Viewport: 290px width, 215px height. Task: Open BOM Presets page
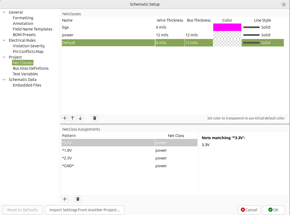coord(24,35)
